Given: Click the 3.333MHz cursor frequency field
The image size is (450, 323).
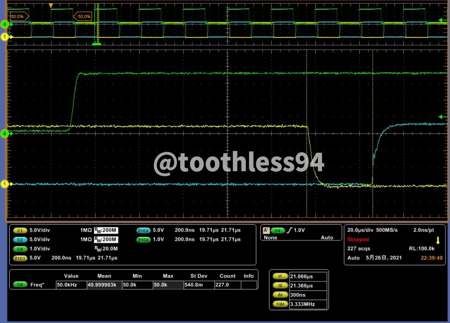Looking at the screenshot, I should tap(308, 304).
